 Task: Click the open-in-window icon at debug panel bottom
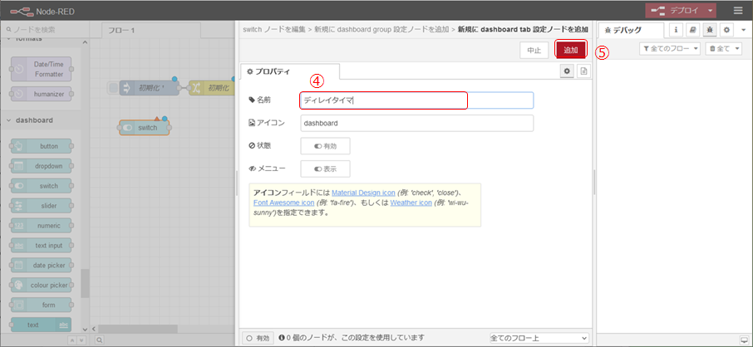pos(742,339)
